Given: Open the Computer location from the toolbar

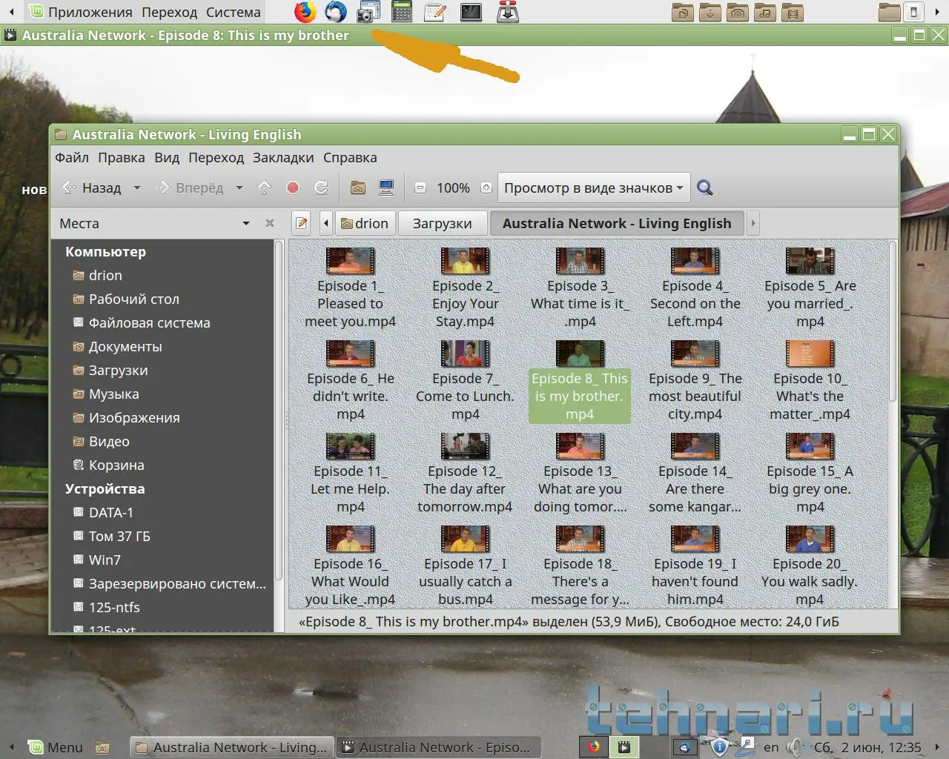Looking at the screenshot, I should (386, 188).
